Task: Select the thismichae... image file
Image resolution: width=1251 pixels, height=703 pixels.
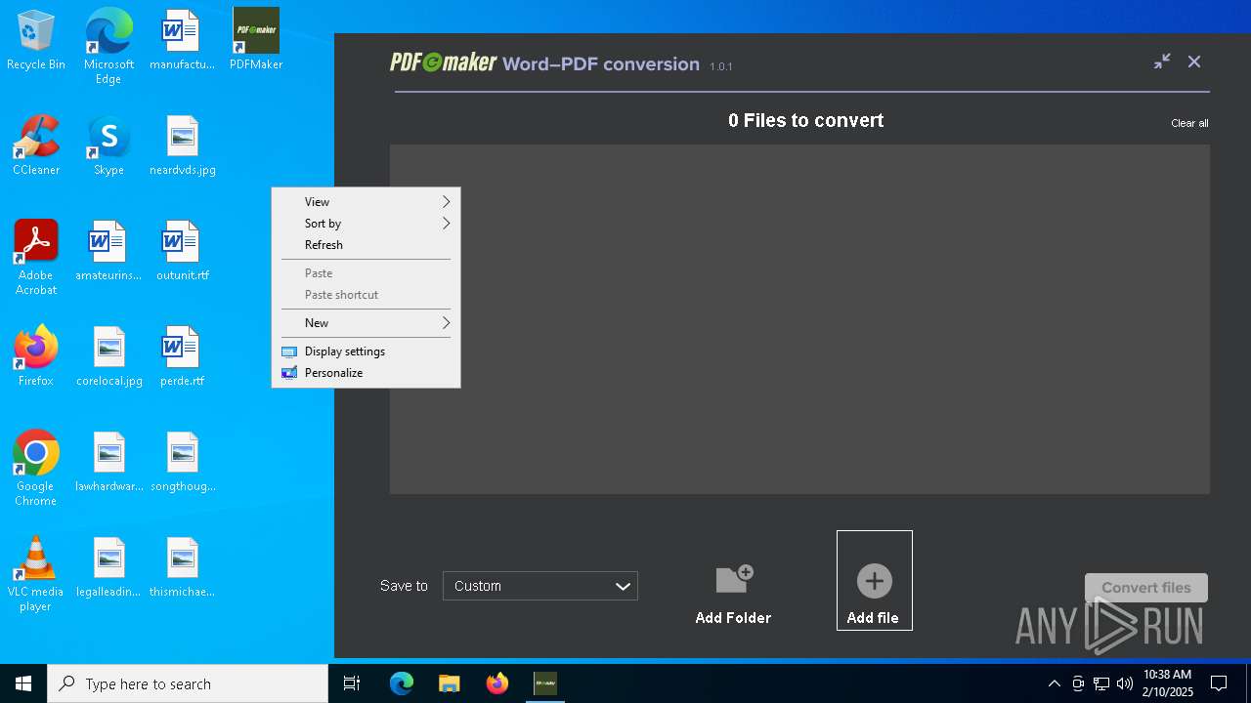Action: tap(182, 568)
